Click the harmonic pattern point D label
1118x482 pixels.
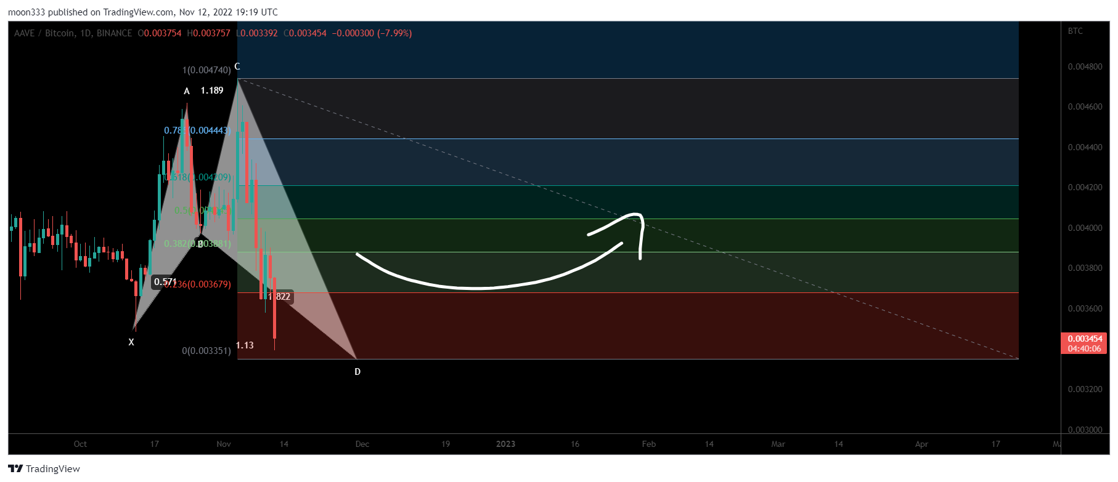357,372
